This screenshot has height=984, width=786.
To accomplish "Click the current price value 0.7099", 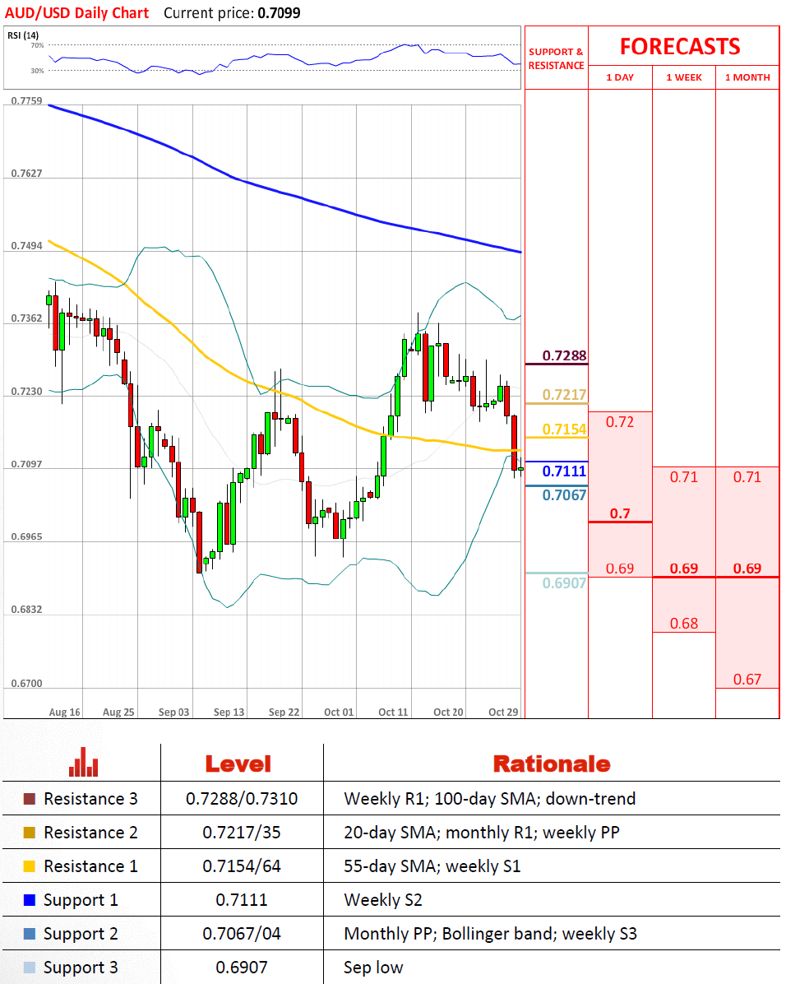I will point(280,13).
